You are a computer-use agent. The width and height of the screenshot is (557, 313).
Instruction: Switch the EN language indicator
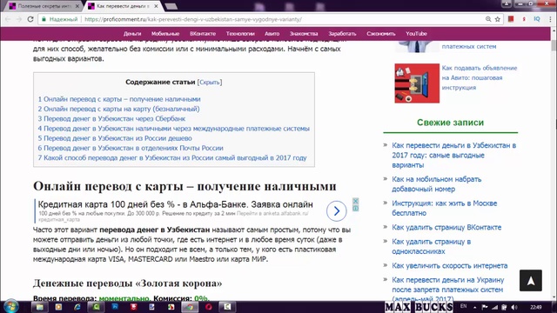point(464,306)
